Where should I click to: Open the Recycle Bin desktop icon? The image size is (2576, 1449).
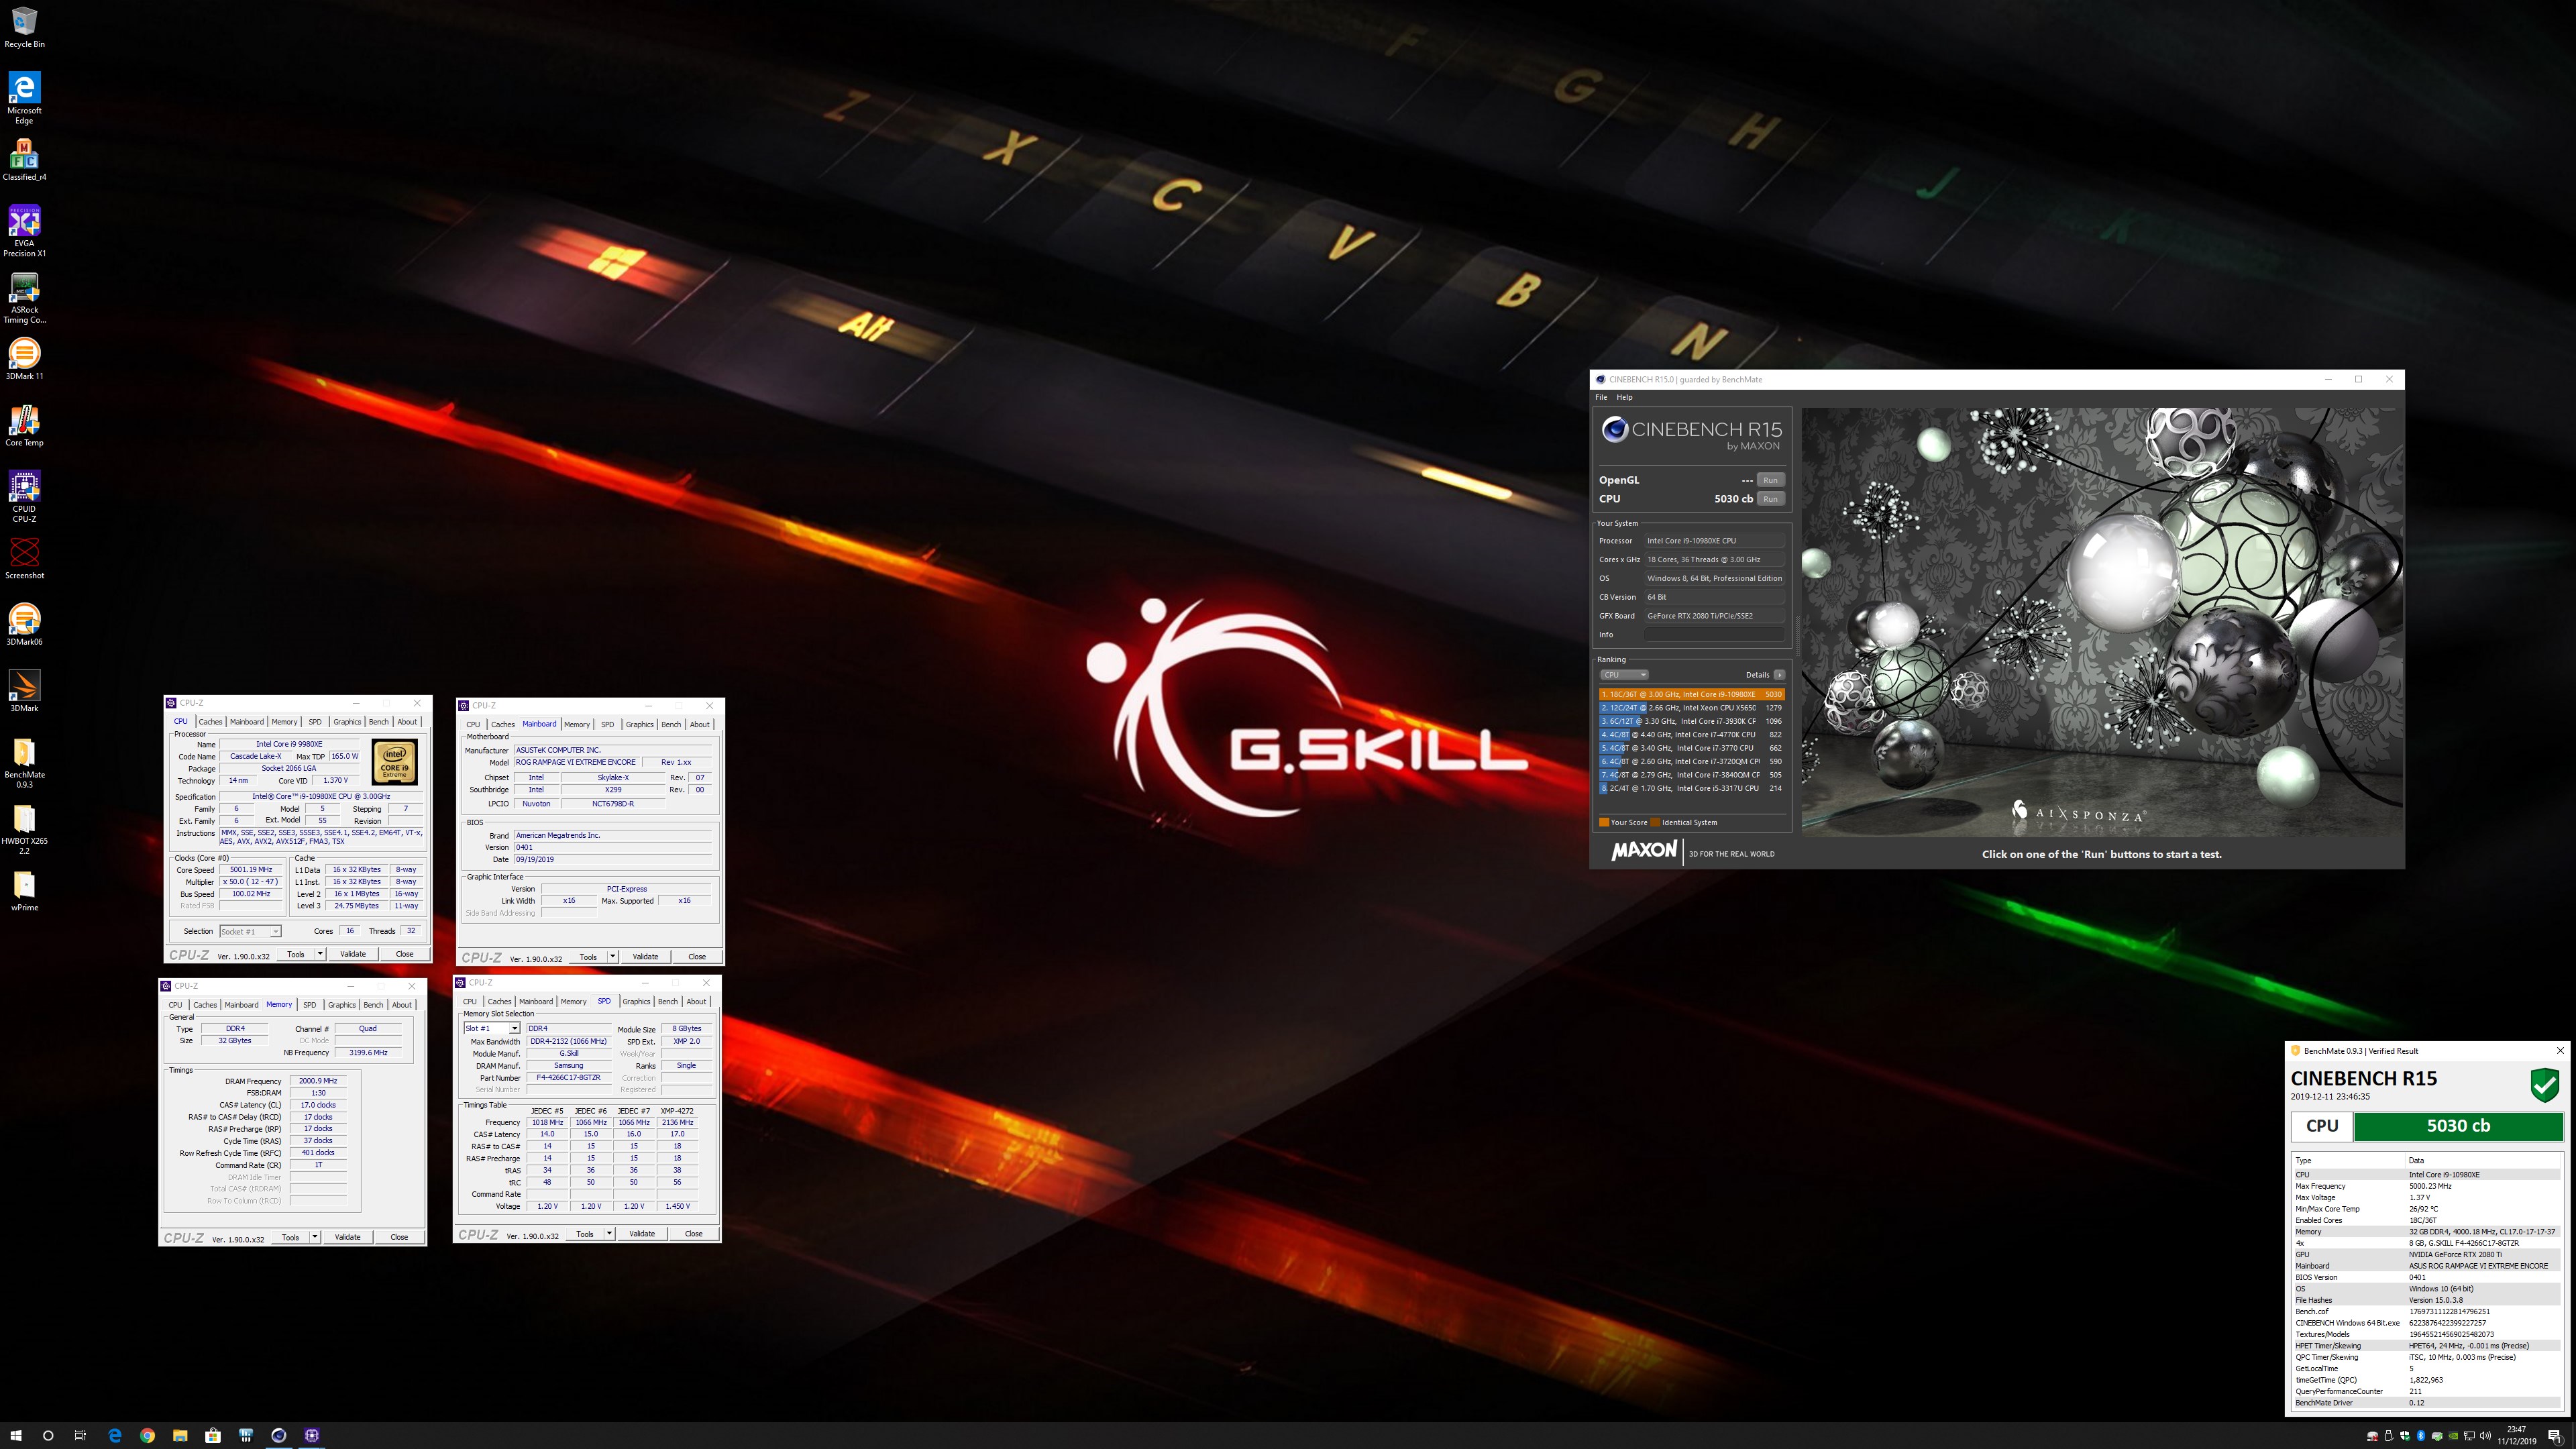24,27
